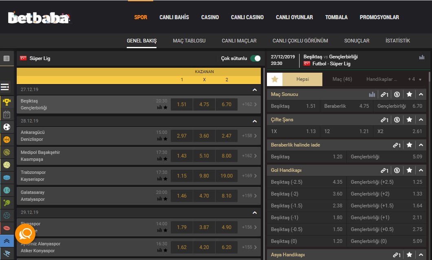Select the tennis sport icon in sidebar
This screenshot has height=260, width=432.
click(x=7, y=152)
